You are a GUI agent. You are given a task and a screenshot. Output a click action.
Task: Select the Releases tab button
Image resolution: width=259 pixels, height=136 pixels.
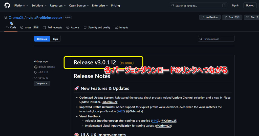(42, 39)
